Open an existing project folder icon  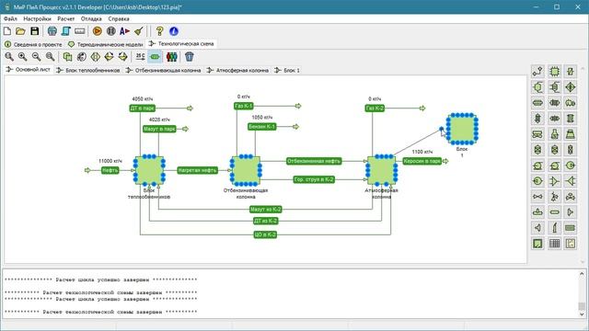[20, 31]
